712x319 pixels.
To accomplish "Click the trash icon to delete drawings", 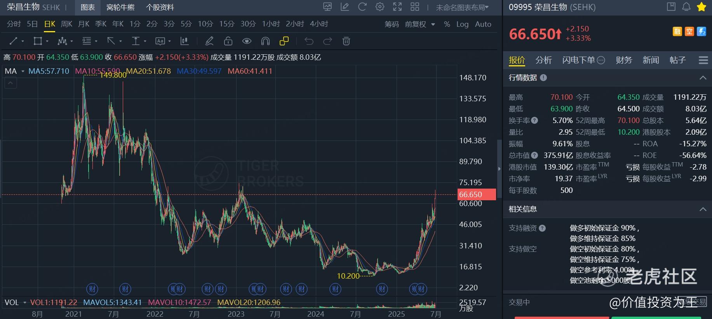I will click(346, 41).
